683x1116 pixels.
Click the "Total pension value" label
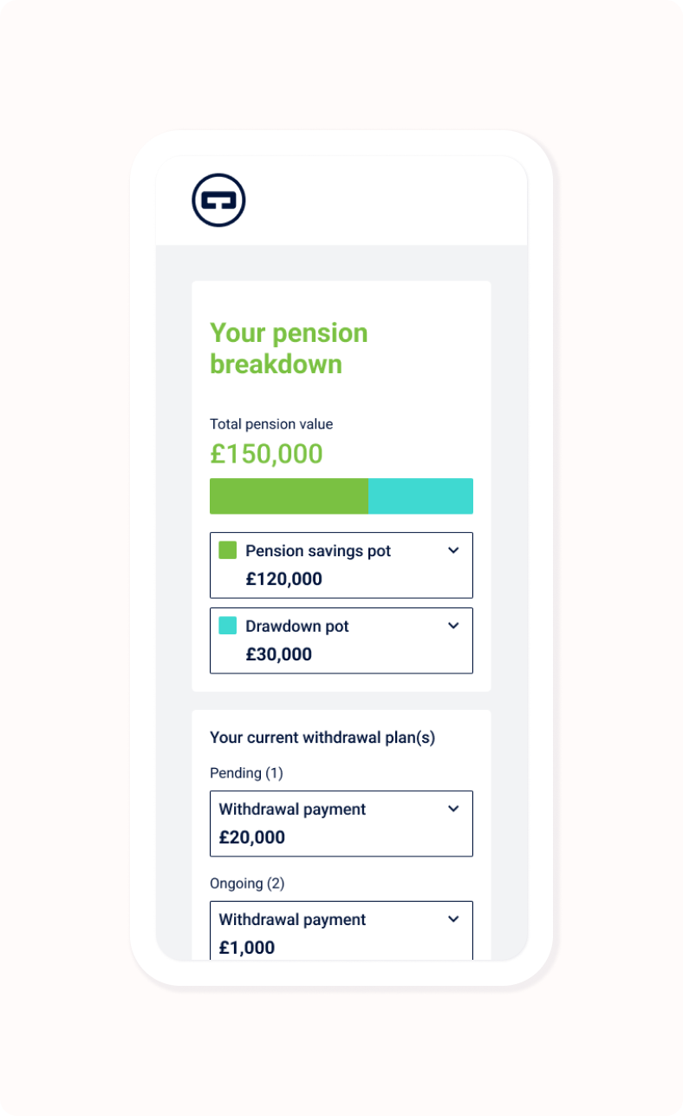271,424
